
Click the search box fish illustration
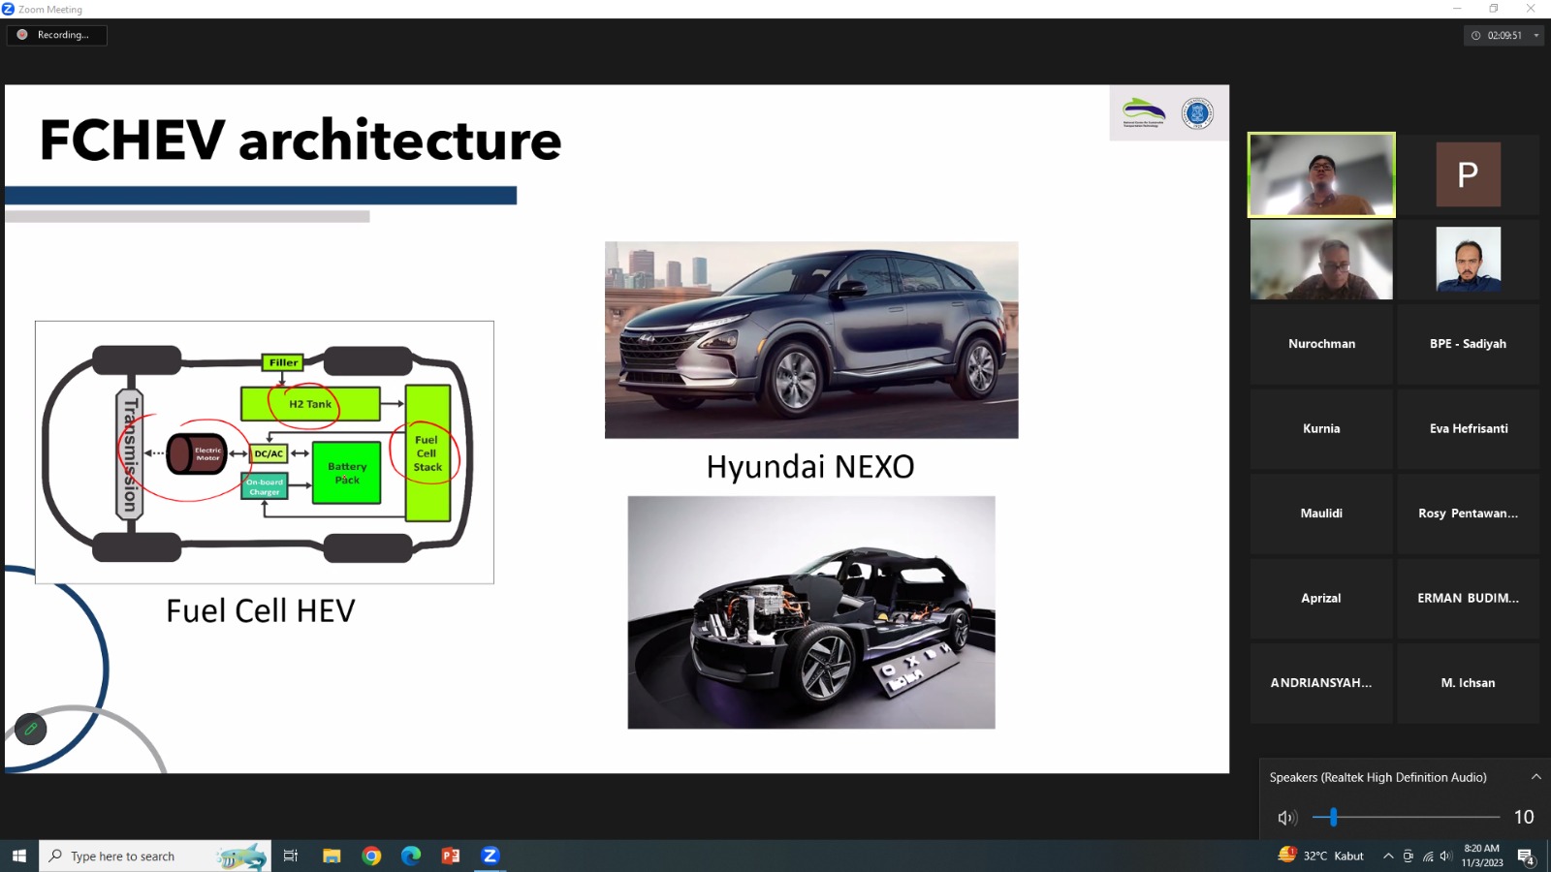pyautogui.click(x=241, y=856)
